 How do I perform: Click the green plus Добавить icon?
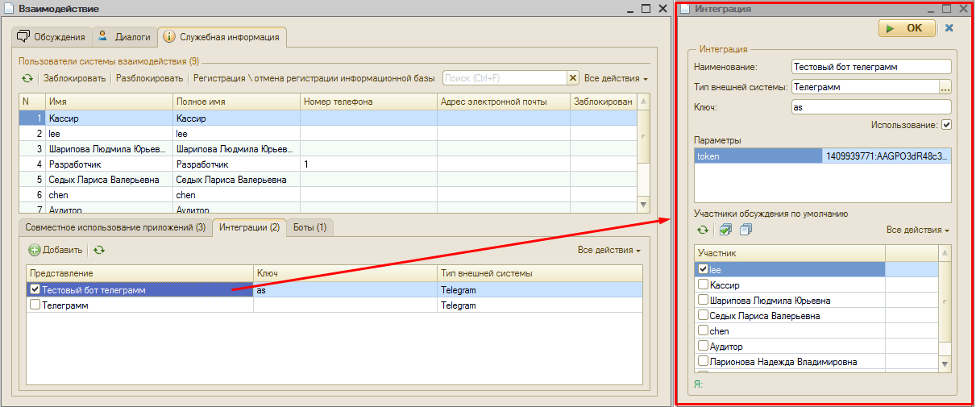pos(35,251)
